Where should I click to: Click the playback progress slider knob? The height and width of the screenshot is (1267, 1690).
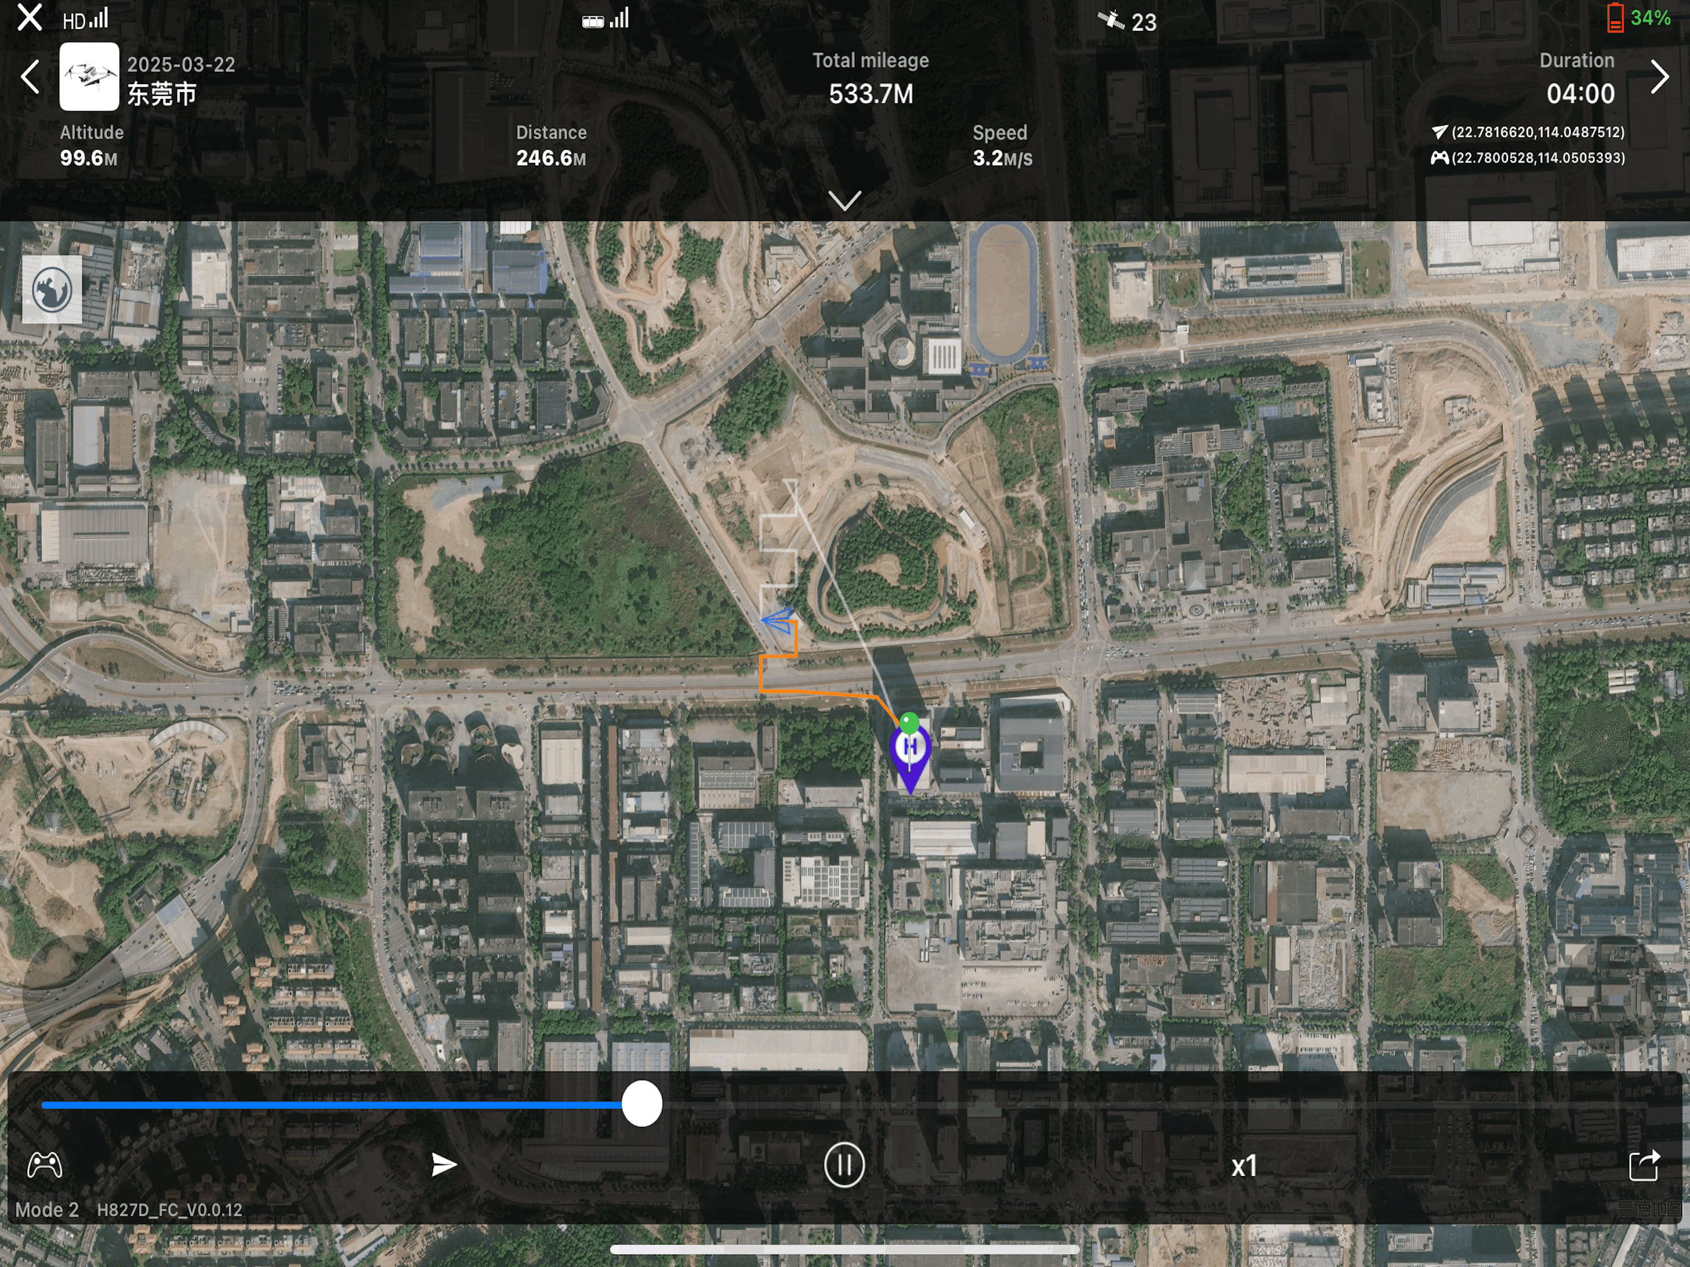coord(641,1104)
